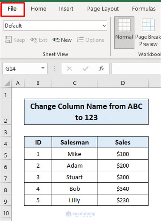Click the Name Box showing G14
161x221 pixels.
point(22,69)
